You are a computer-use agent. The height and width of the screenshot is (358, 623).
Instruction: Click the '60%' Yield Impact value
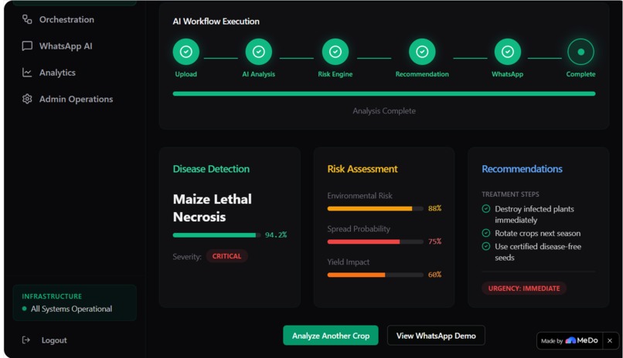click(x=434, y=275)
